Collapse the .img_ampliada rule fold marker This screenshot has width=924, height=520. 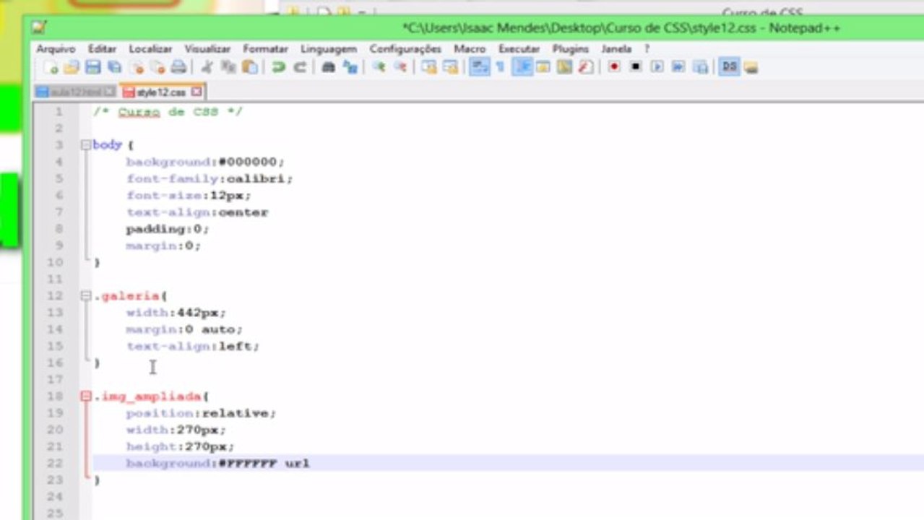coord(86,396)
